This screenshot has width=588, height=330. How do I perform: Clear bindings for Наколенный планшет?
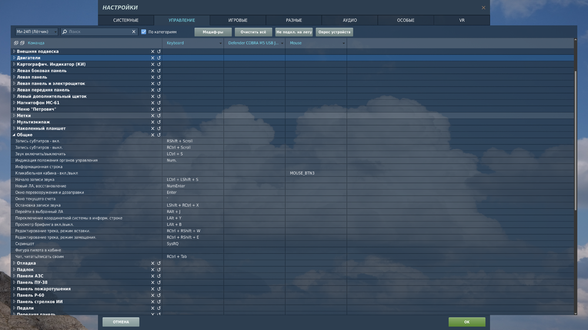point(153,128)
